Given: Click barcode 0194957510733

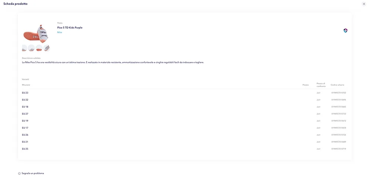Looking at the screenshot, I should 339,114.
